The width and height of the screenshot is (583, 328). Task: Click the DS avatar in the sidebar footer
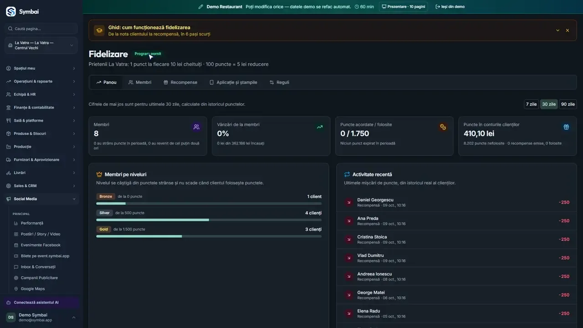coord(10,317)
